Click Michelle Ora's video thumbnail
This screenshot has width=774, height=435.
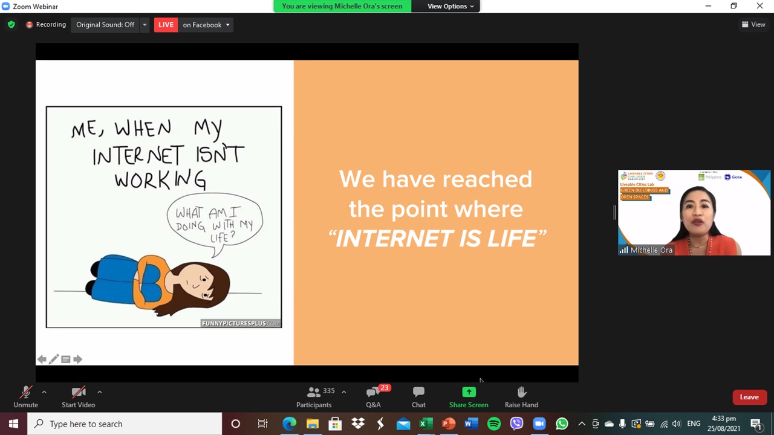coord(694,213)
